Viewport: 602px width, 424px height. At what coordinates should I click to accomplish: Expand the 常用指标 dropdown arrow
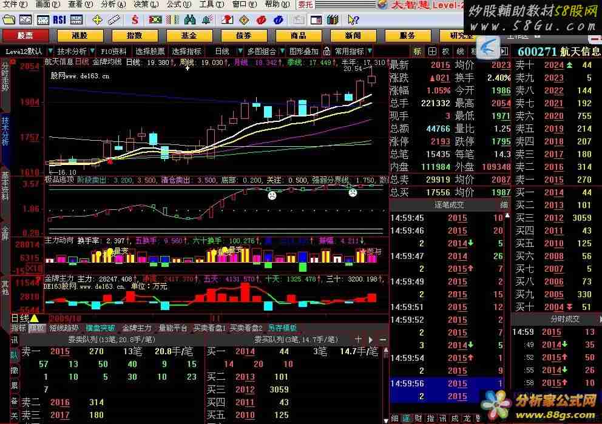tap(370, 51)
